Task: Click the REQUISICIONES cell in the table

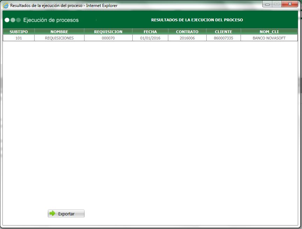Action: coord(59,38)
